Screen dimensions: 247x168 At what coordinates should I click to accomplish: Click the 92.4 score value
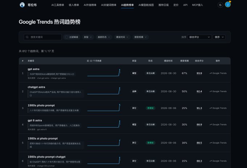coord(199,91)
